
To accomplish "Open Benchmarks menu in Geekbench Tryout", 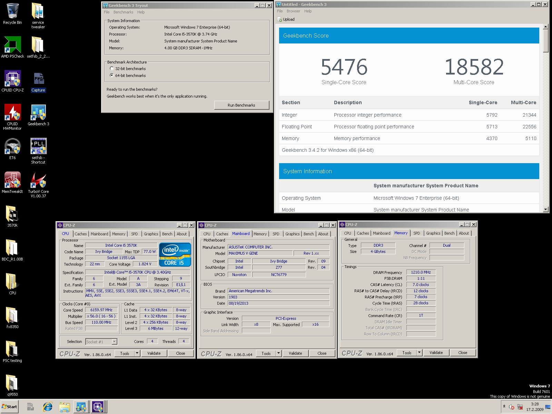I will click(x=123, y=12).
